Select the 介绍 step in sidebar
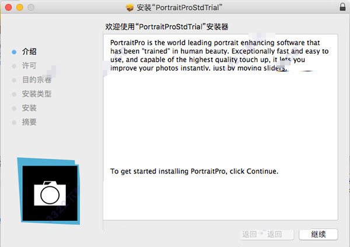Viewport: 350px width, 247px height. [29, 51]
